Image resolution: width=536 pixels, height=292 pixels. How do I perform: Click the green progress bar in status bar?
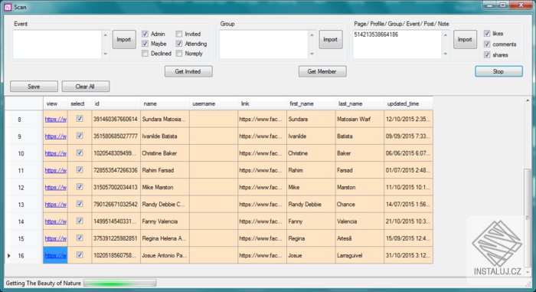tap(120, 283)
